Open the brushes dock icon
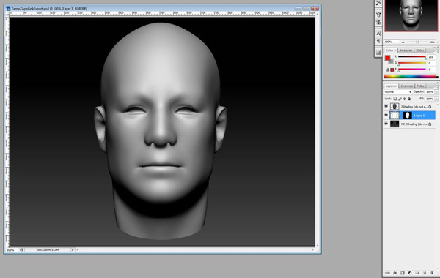 coord(378,14)
